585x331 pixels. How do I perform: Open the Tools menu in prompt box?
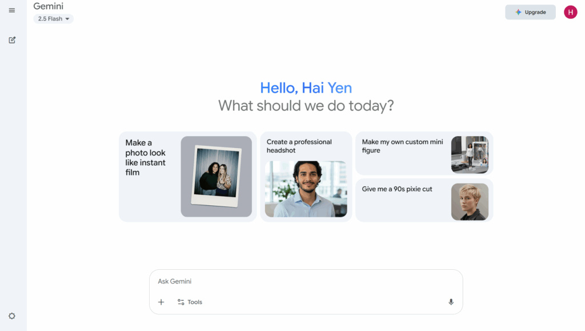[190, 302]
